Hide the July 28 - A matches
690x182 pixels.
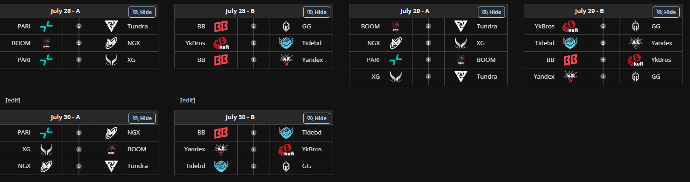(142, 12)
